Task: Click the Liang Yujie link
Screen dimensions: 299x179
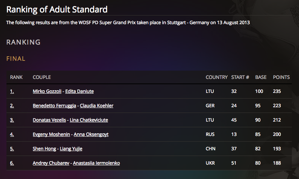Action: 70,149
